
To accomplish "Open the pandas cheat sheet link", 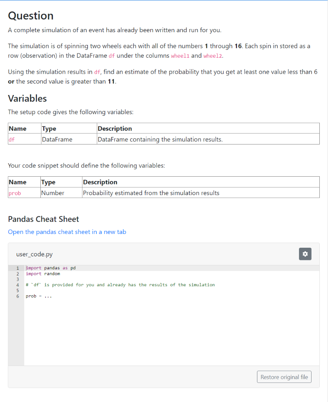I will click(x=67, y=232).
